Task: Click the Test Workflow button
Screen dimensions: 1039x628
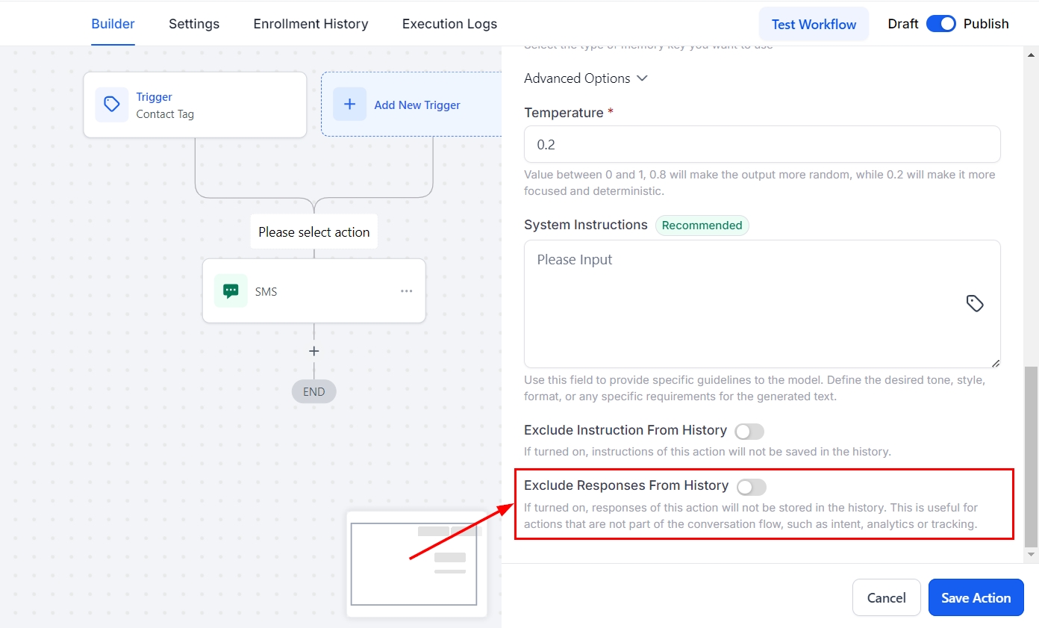Action: 814,24
